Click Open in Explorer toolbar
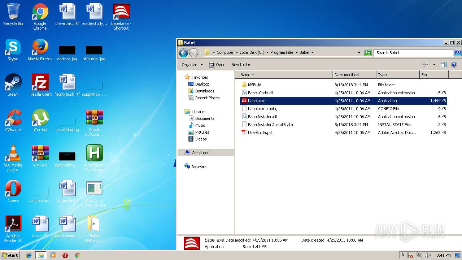This screenshot has width=462, height=260. point(218,65)
